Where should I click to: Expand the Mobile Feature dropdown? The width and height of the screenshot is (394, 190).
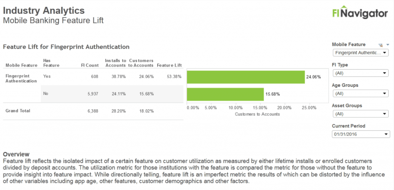tap(361, 53)
